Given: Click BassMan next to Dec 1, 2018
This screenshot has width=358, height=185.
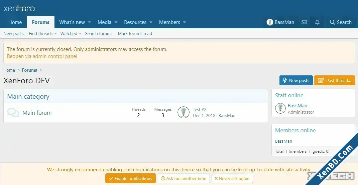Looking at the screenshot, I should pyautogui.click(x=227, y=115).
